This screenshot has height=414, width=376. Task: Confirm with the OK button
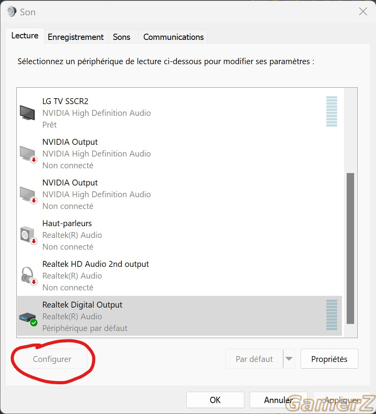pyautogui.click(x=215, y=400)
